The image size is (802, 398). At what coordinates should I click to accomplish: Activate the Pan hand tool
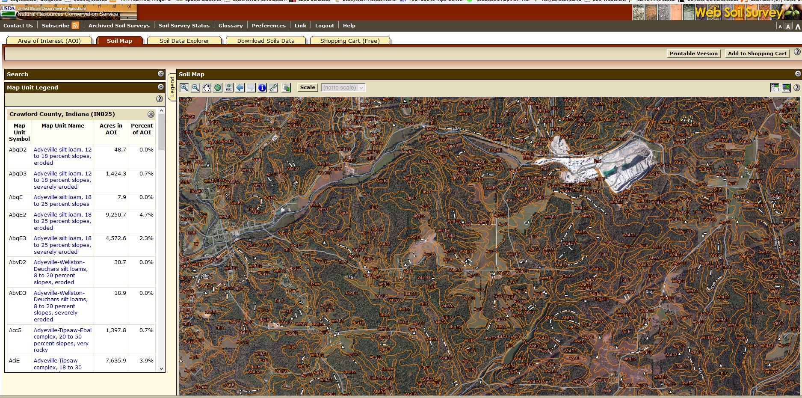(x=207, y=88)
